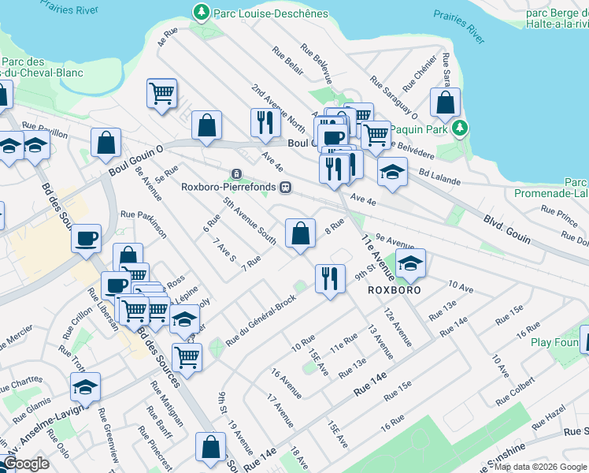This screenshot has height=473, width=589.
Task: Click the Rue Parkinson street label
Action: pos(144,225)
